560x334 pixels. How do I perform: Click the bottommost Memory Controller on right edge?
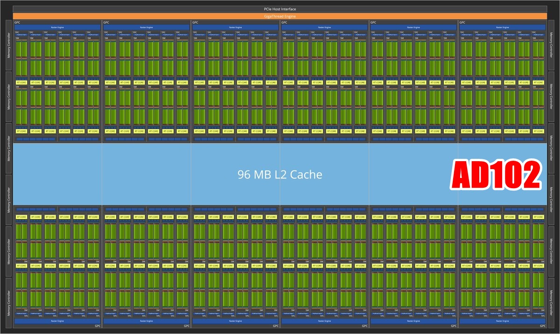pos(552,303)
